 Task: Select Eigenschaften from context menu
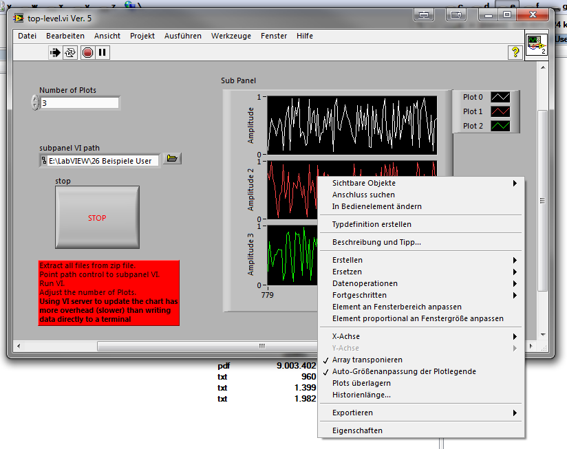click(x=357, y=430)
